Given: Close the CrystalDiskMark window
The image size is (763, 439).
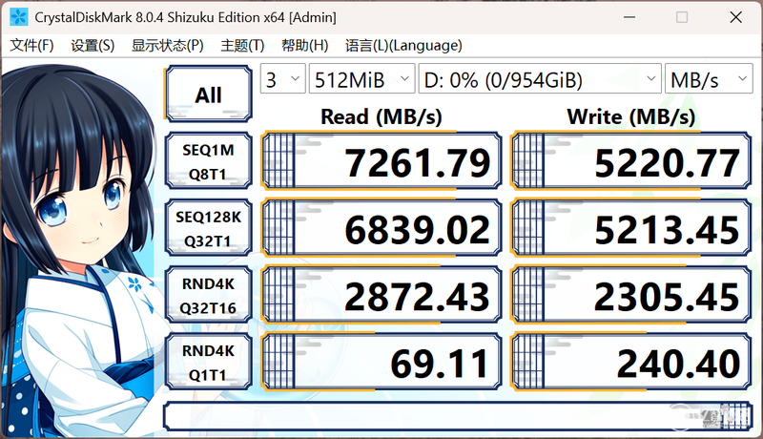Looking at the screenshot, I should tap(735, 17).
